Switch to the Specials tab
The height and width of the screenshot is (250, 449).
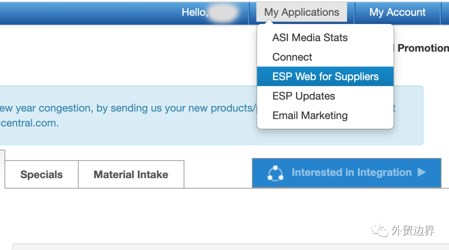(x=42, y=174)
